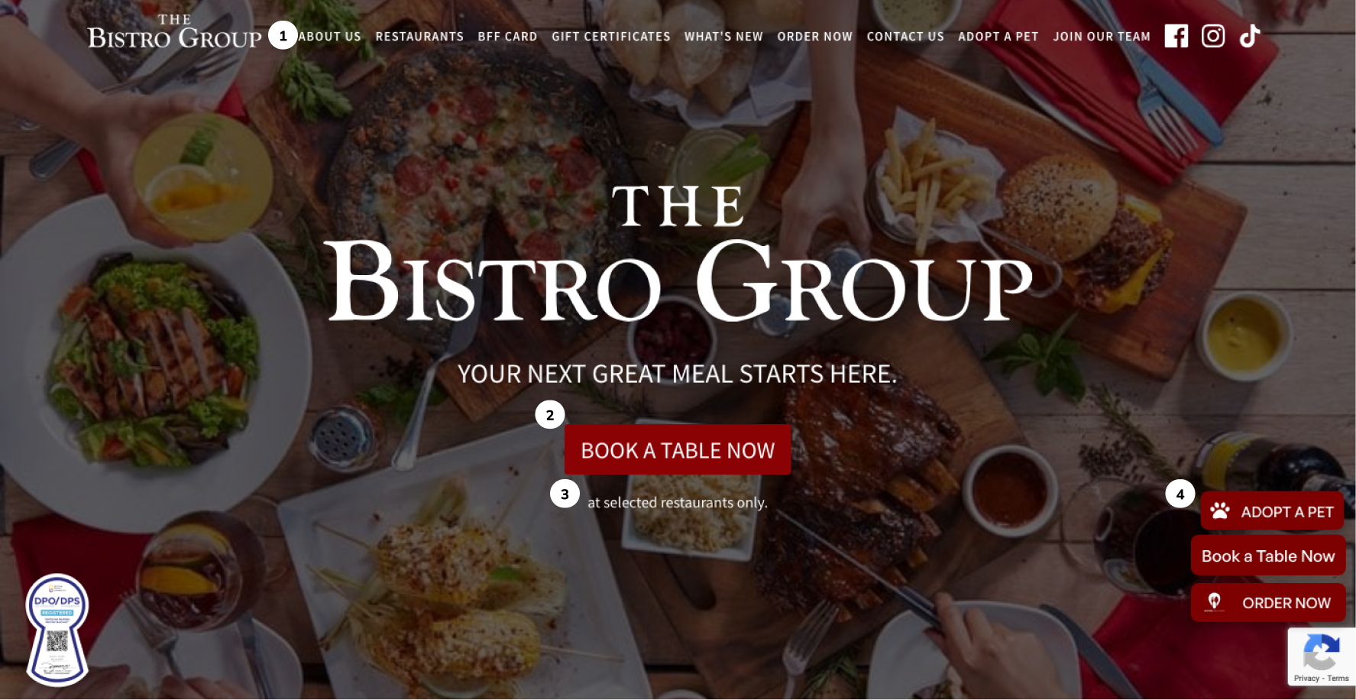Viewport: 1356px width, 700px height.
Task: Go to BFF Card page
Action: click(x=507, y=37)
